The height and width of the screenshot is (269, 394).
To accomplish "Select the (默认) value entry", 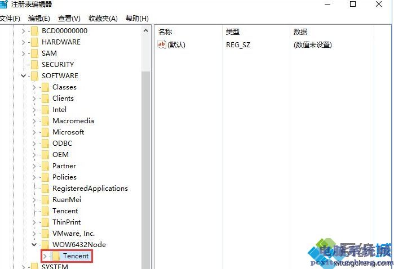I will pos(176,44).
